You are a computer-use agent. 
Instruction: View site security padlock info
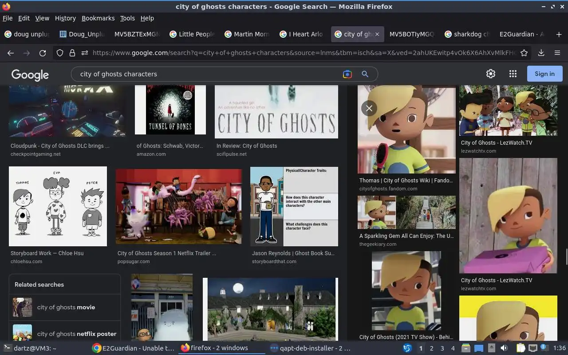click(72, 53)
